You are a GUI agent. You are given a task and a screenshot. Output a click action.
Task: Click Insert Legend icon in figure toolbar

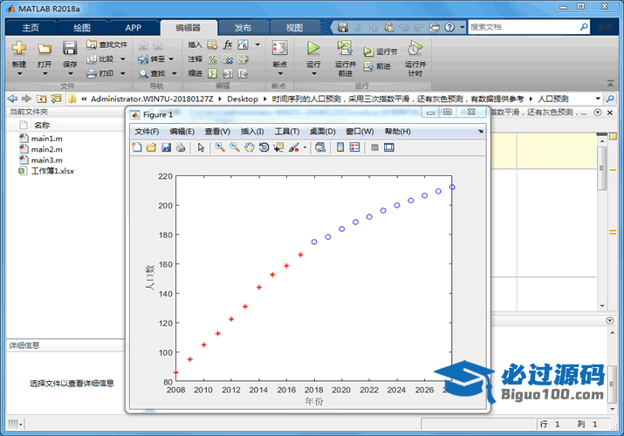tap(354, 147)
